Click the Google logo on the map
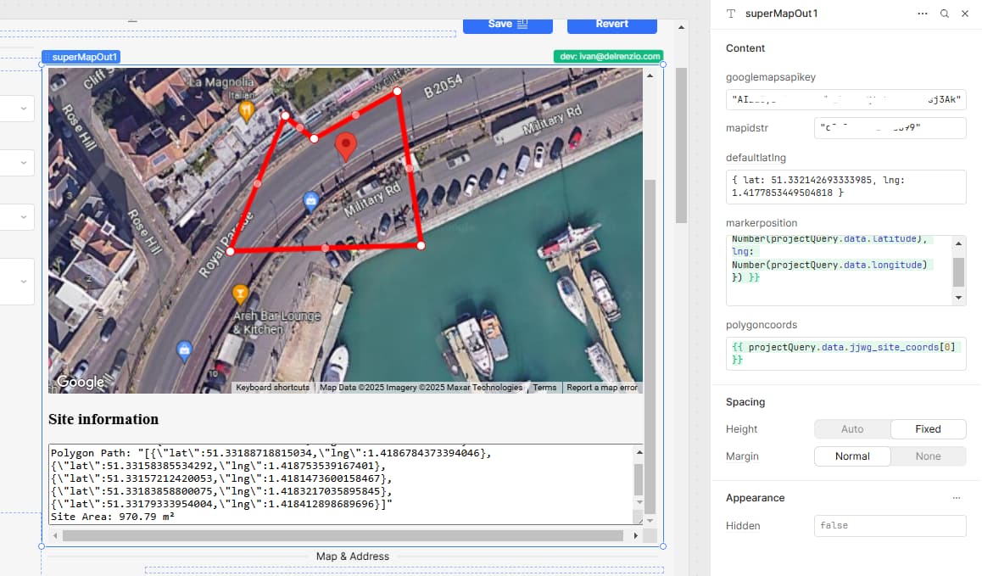The width and height of the screenshot is (982, 576). point(81,382)
